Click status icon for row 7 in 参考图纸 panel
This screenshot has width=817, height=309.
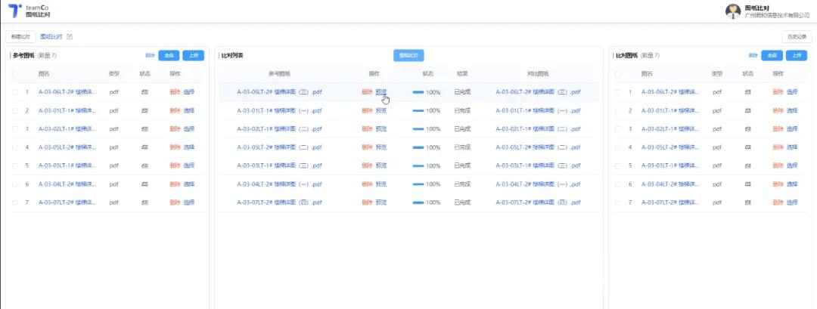[x=145, y=202]
